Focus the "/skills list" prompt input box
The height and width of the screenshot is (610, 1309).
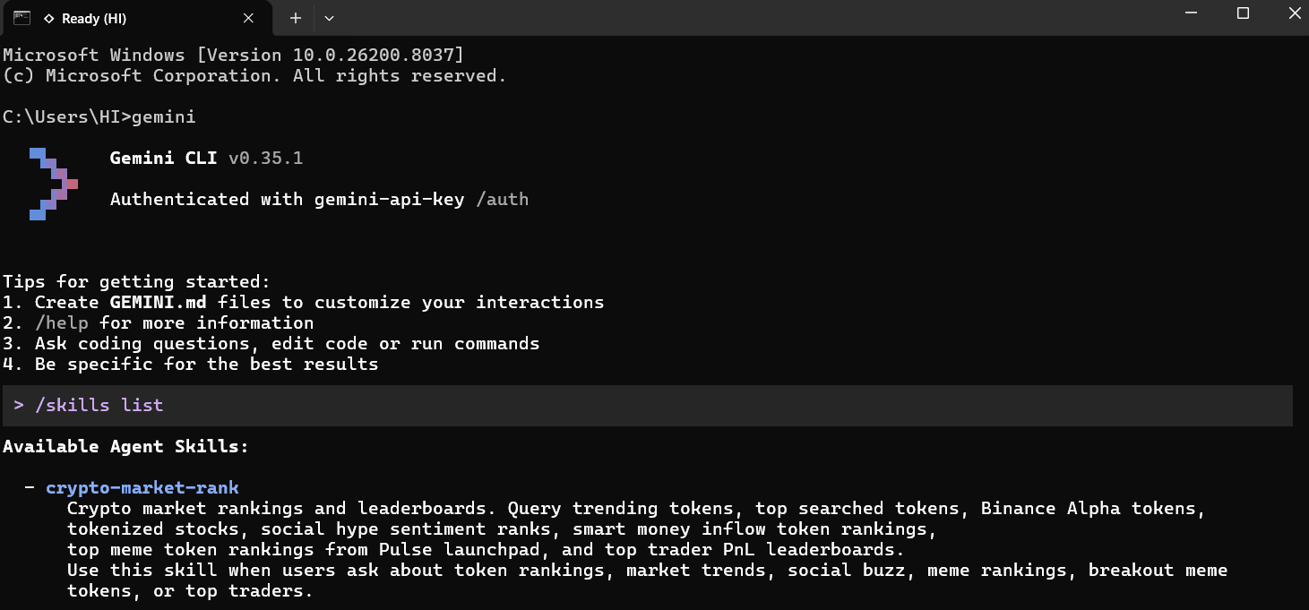[645, 406]
